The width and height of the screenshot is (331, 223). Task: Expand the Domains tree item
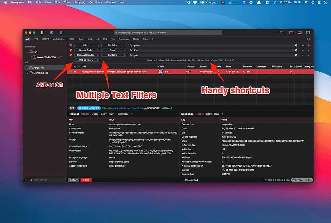(28, 73)
